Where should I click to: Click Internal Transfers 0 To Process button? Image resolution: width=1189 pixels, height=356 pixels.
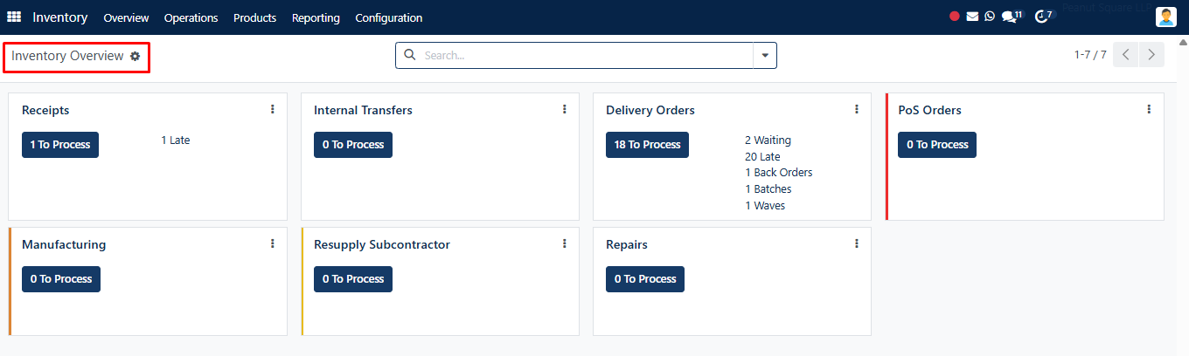tap(353, 145)
